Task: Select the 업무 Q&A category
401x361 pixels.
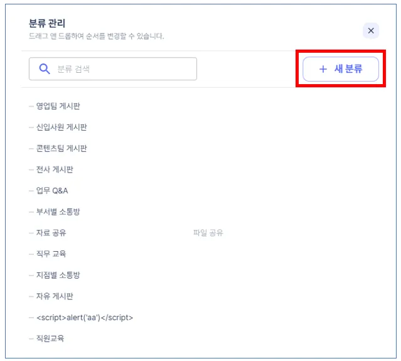Action: (x=52, y=191)
